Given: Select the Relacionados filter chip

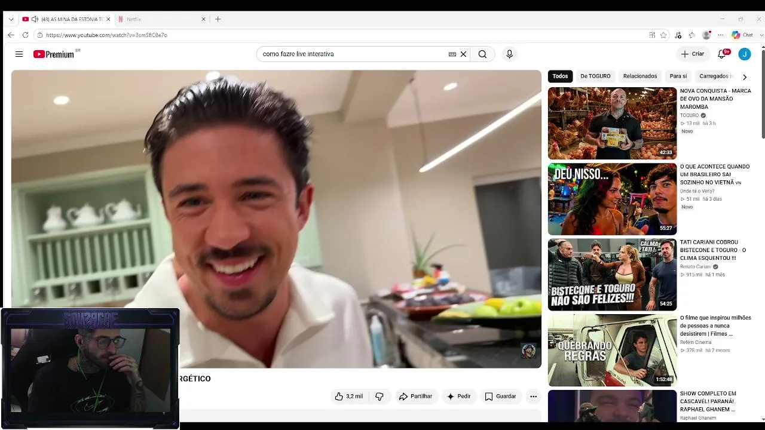Looking at the screenshot, I should point(640,76).
